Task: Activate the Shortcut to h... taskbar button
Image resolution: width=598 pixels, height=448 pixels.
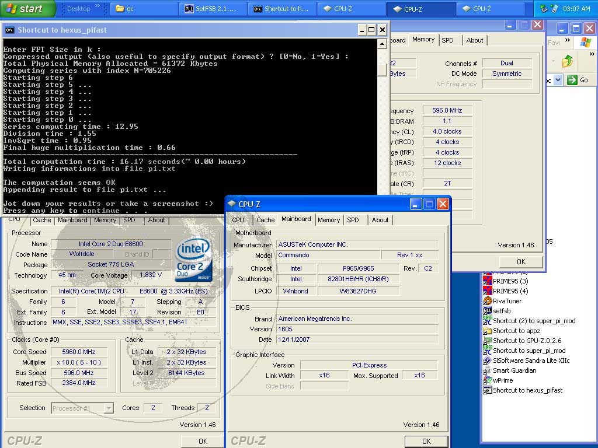Action: [283, 9]
